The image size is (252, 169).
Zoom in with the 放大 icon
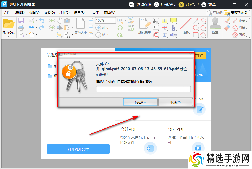click(x=98, y=27)
